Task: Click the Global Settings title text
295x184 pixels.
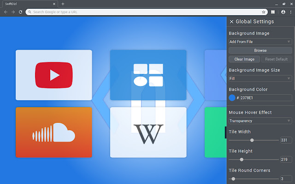Action: tap(255, 22)
